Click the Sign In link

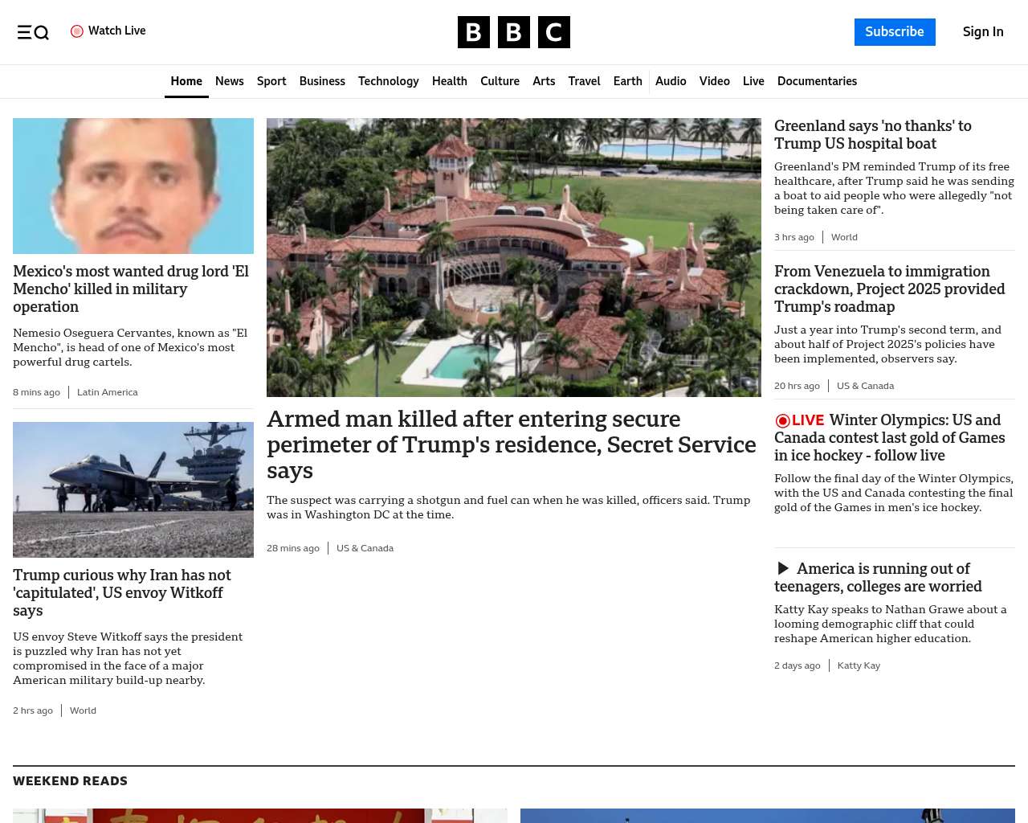coord(982,32)
